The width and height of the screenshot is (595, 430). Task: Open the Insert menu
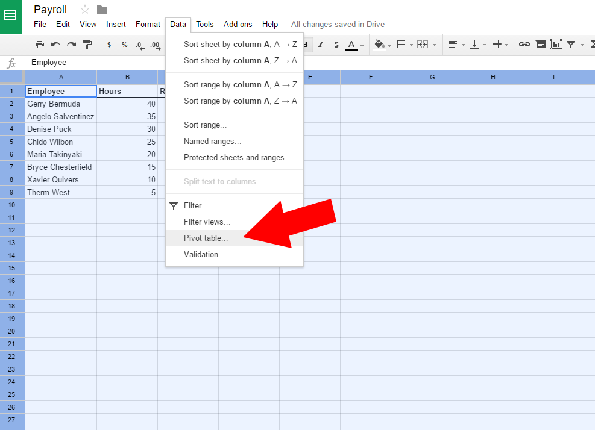pos(116,24)
